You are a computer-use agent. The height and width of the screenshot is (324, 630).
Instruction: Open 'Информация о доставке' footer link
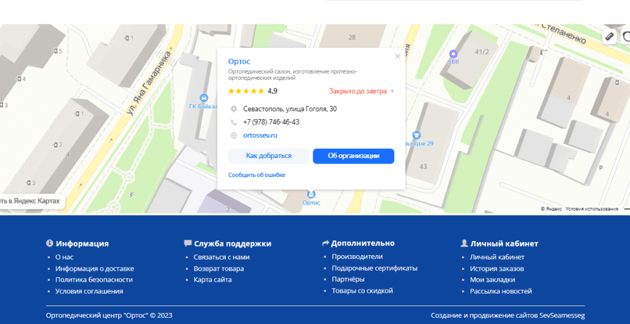[x=94, y=269]
